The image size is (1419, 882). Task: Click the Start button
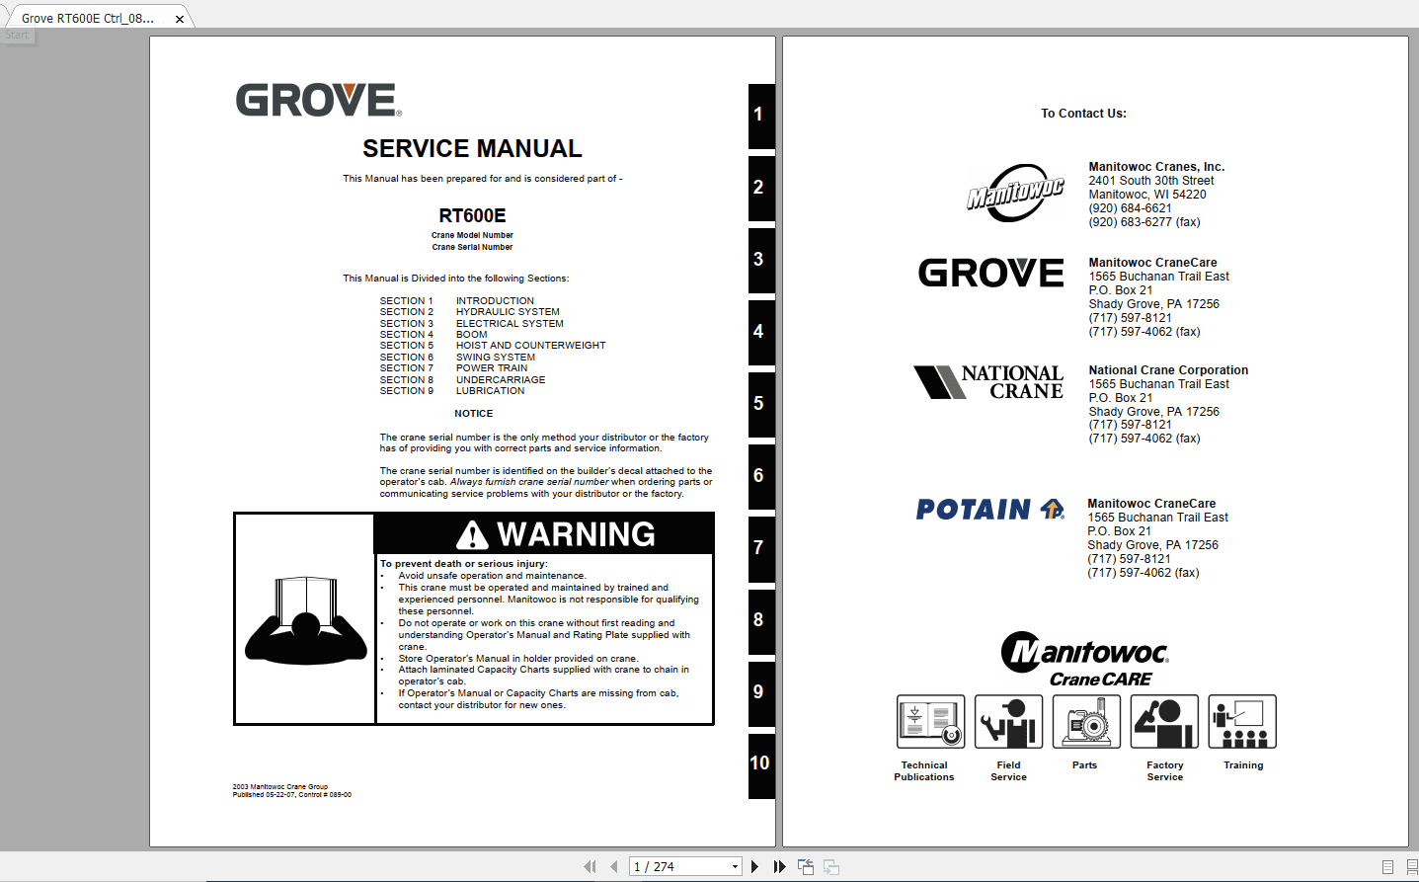click(17, 35)
